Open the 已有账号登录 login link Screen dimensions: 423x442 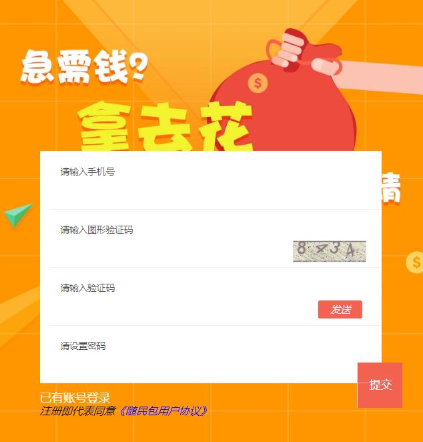pyautogui.click(x=75, y=398)
